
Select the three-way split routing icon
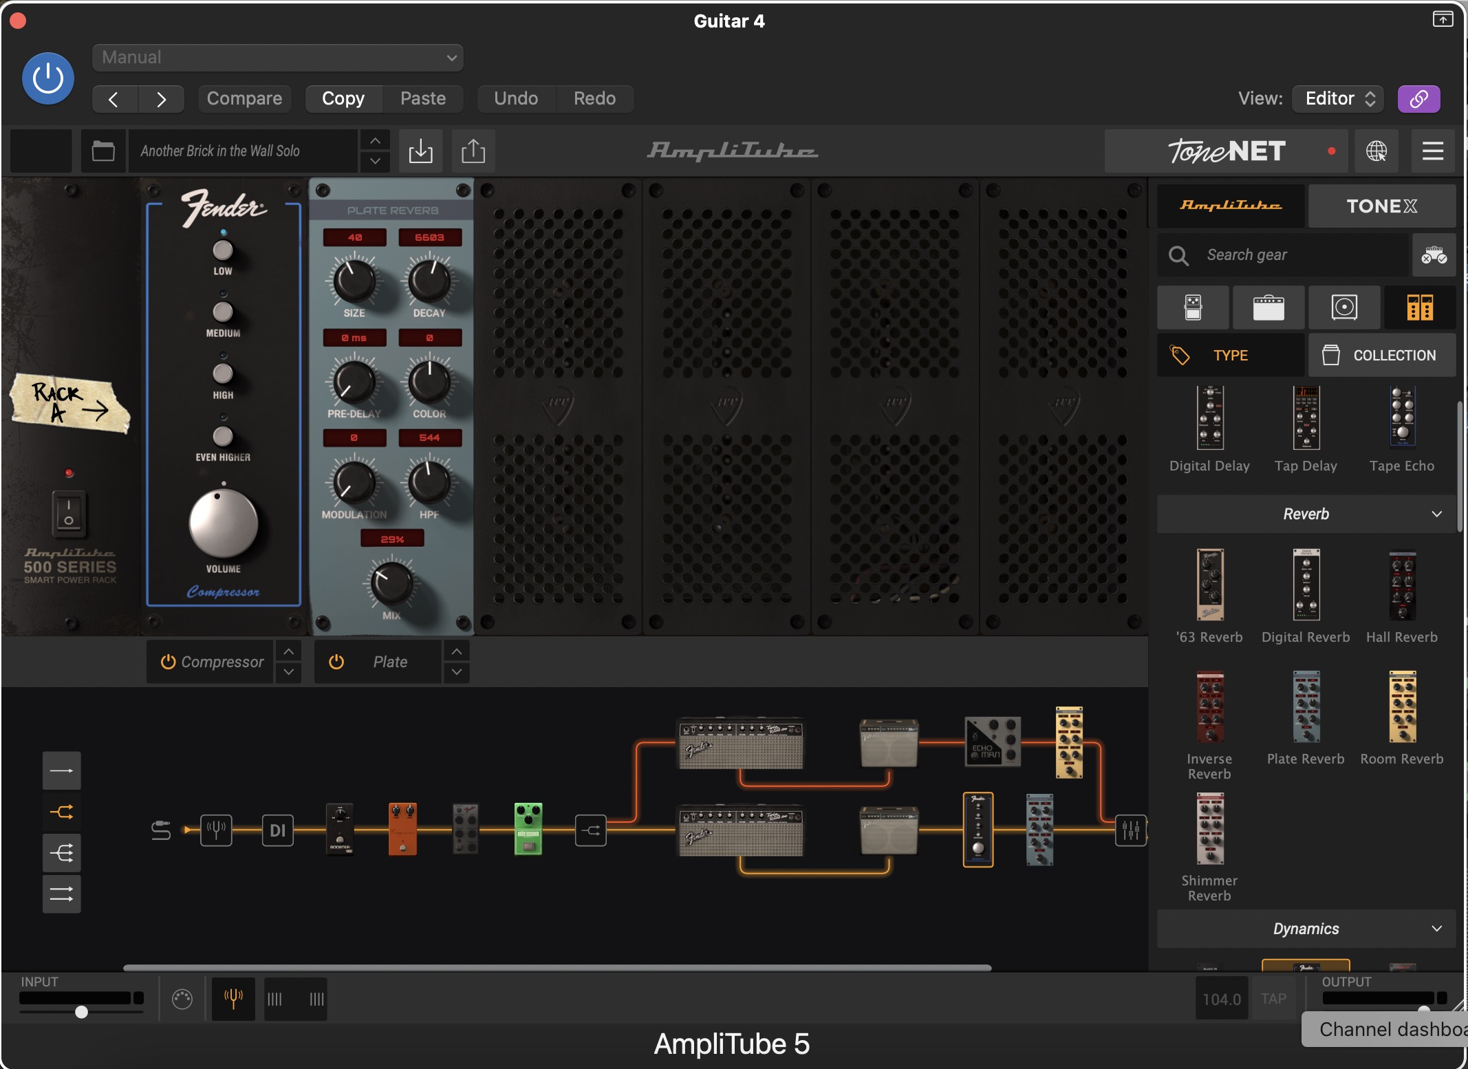point(62,853)
